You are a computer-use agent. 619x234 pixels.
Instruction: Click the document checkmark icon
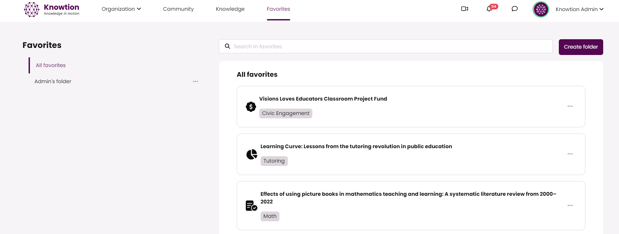click(x=251, y=206)
